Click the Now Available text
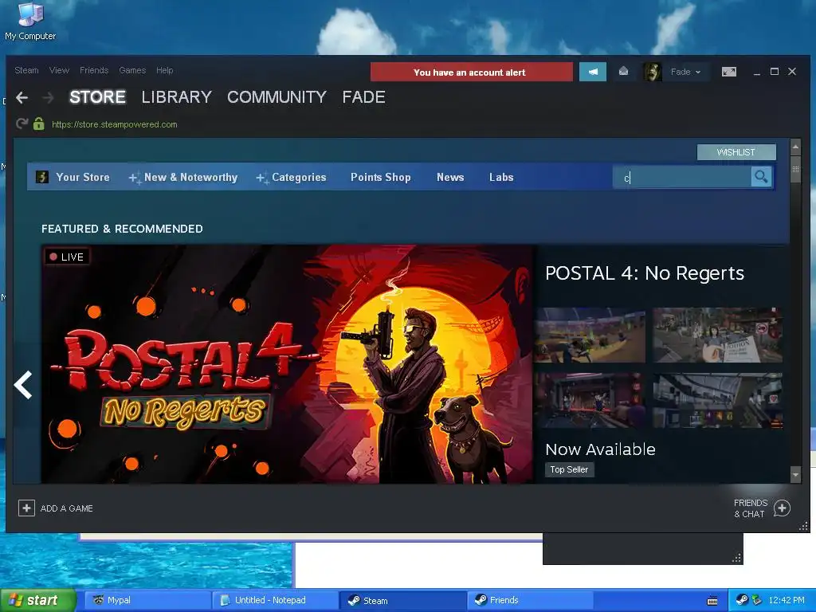816x612 pixels. pyautogui.click(x=601, y=449)
